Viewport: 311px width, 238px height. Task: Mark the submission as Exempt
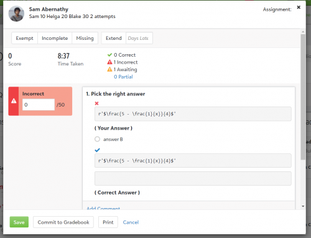24,38
